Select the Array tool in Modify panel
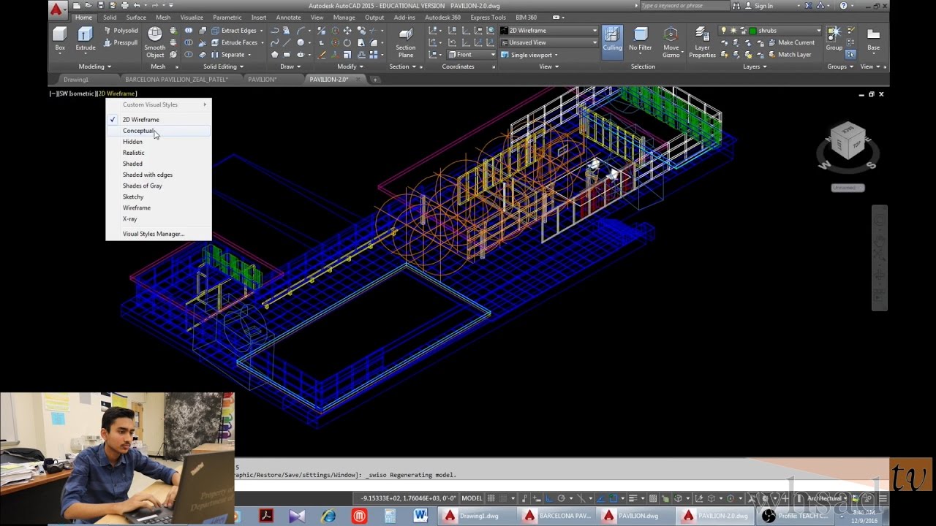This screenshot has height=526, width=936. tap(374, 54)
